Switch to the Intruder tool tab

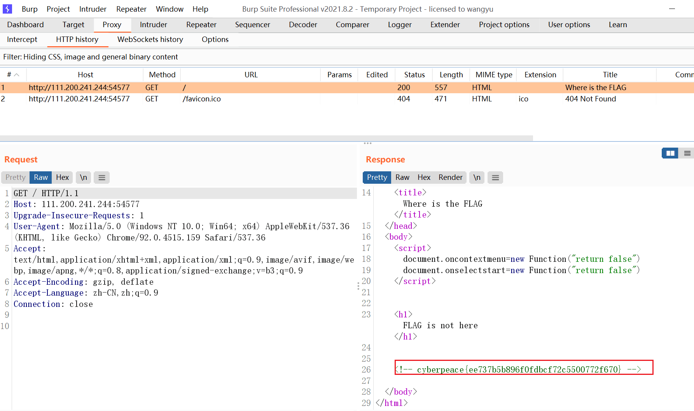[154, 24]
